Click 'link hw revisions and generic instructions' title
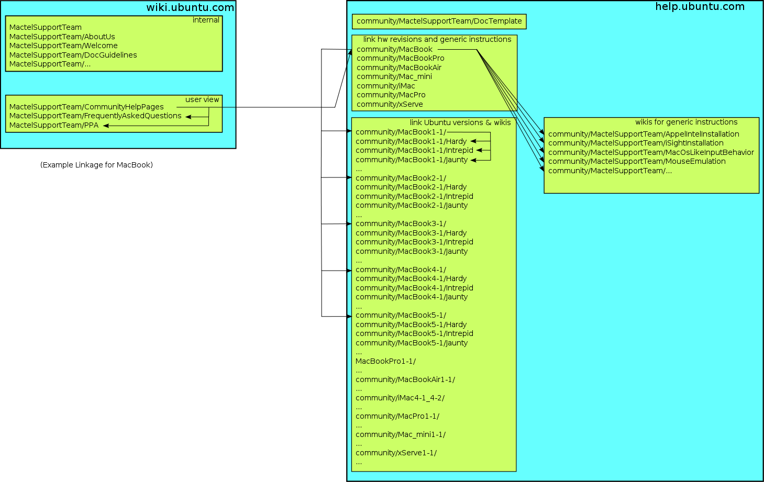764x482 pixels. point(437,39)
